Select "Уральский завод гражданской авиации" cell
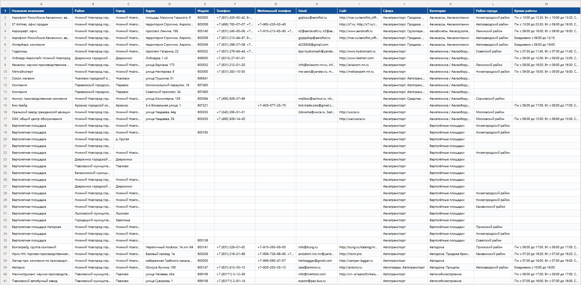This screenshot has height=290, width=581. 41,112
